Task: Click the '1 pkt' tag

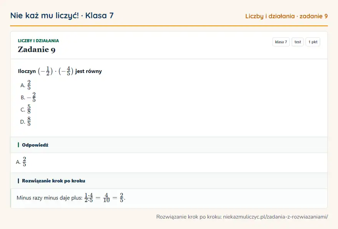Action: (x=313, y=42)
